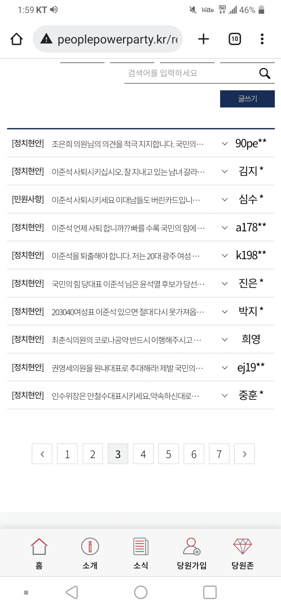
Task: Go to next set of pages
Action: click(244, 454)
